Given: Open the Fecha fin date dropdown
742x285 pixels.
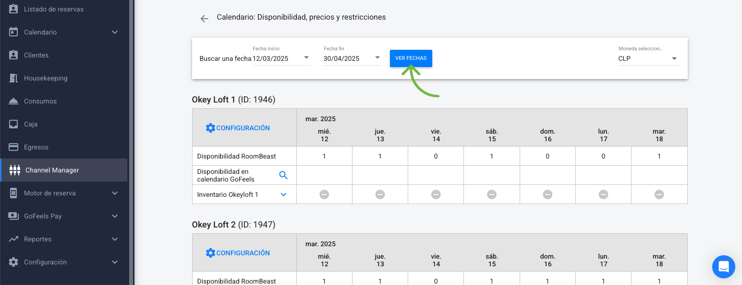Looking at the screenshot, I should (x=353, y=58).
